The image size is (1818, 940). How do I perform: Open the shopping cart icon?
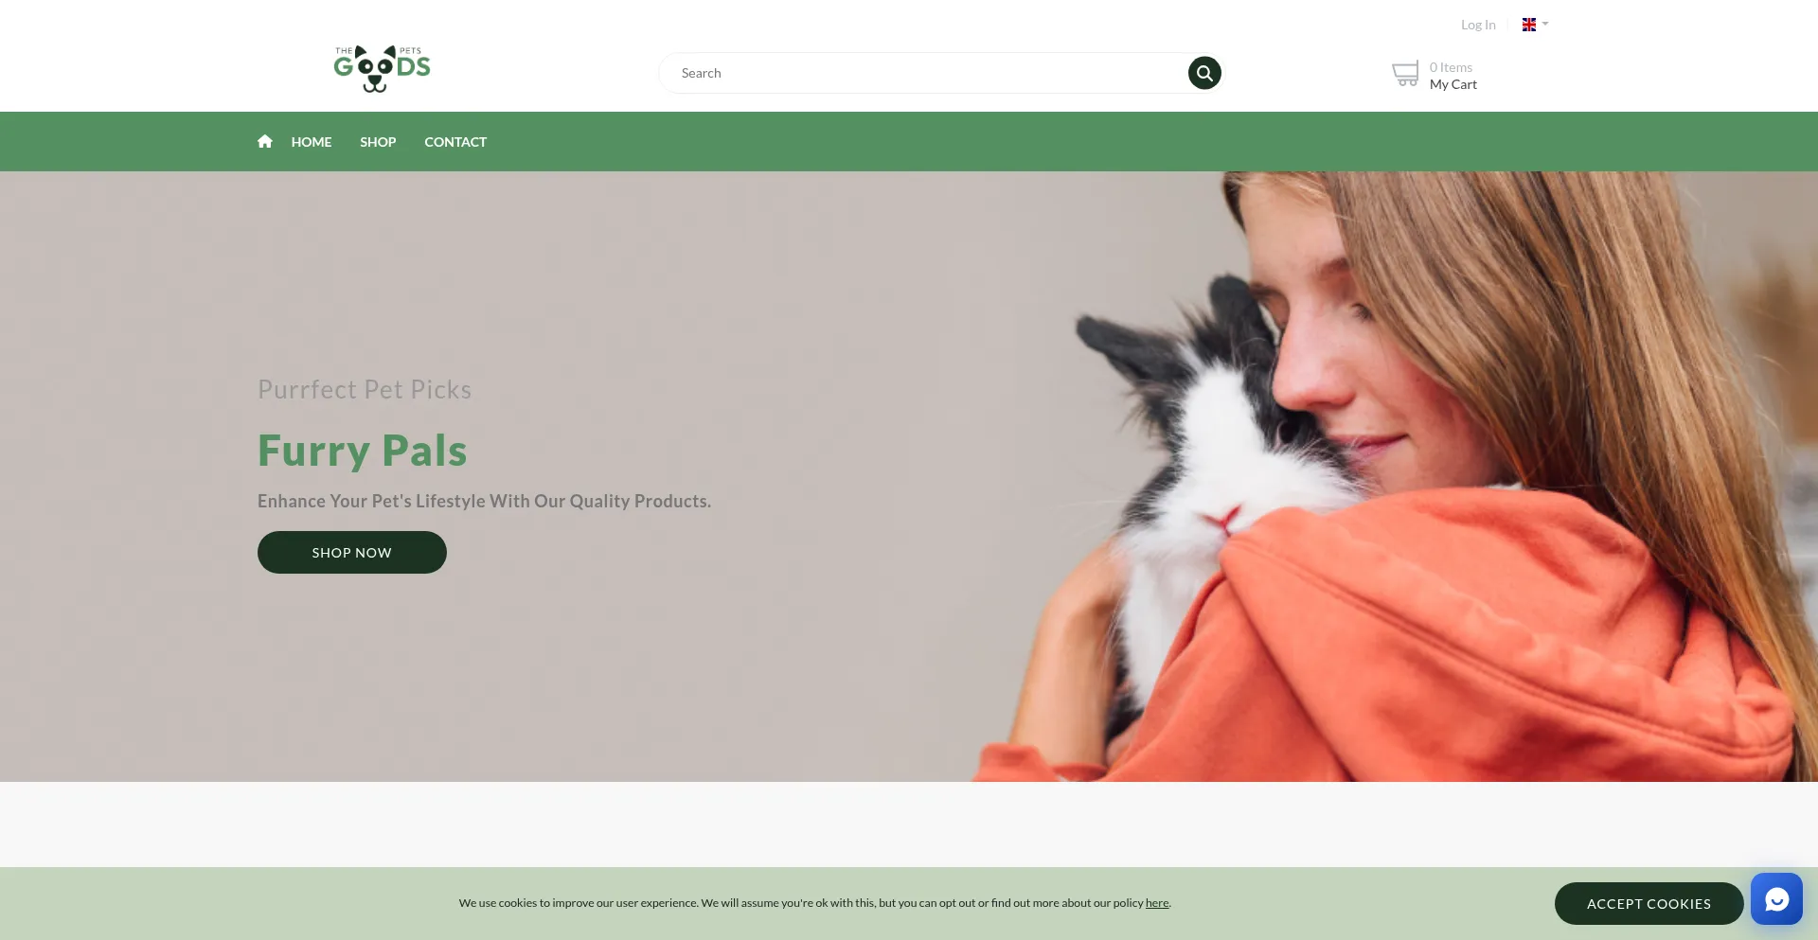click(x=1405, y=74)
